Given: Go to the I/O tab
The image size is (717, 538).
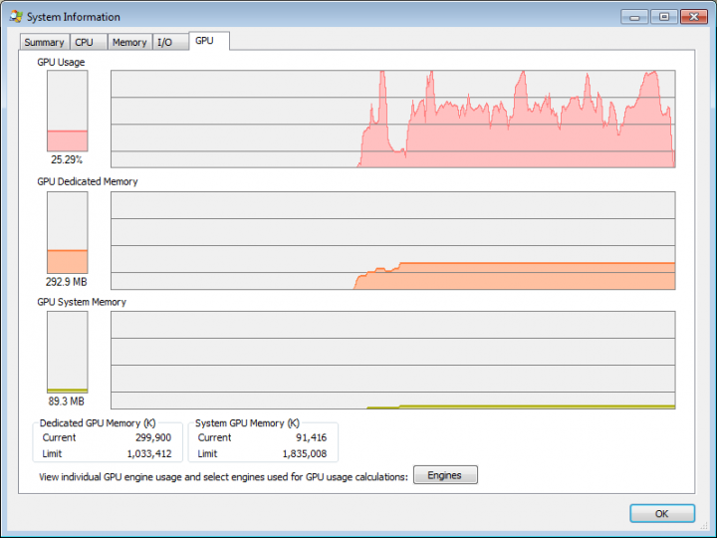Looking at the screenshot, I should pyautogui.click(x=170, y=42).
